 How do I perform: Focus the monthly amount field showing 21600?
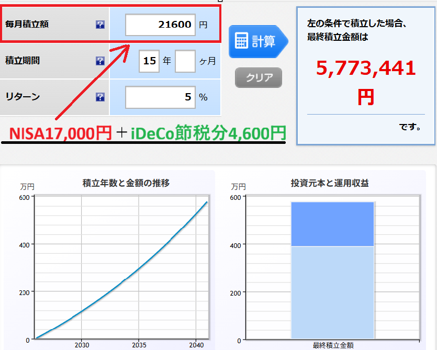point(160,25)
